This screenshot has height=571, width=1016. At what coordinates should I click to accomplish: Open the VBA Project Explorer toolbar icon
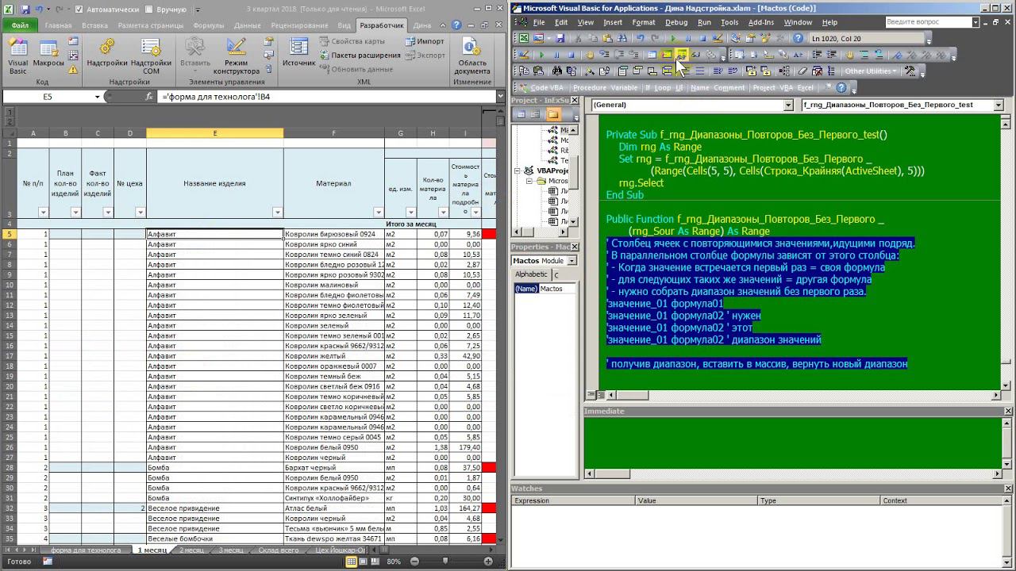[x=737, y=38]
